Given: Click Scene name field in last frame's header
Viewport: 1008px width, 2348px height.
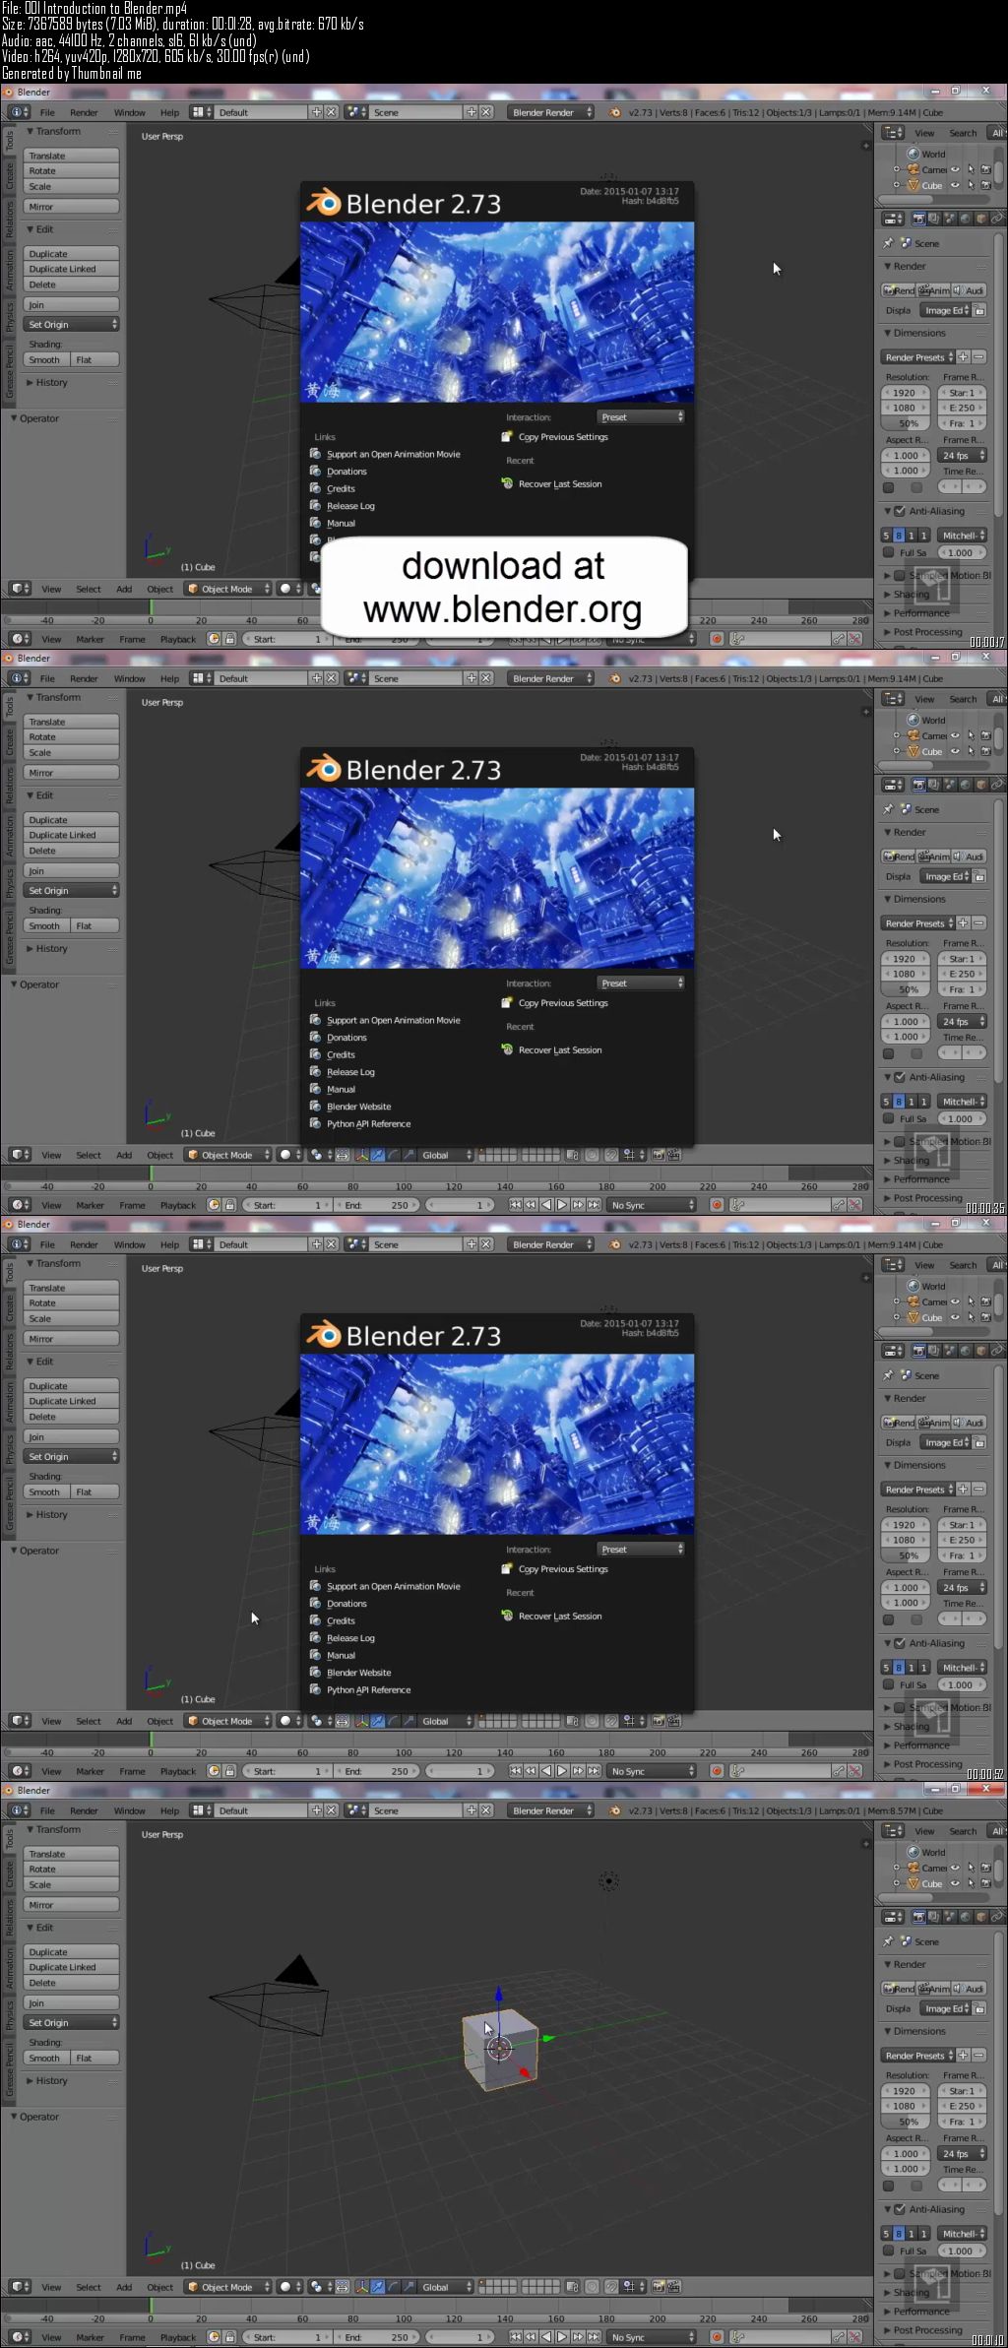Looking at the screenshot, I should click(x=415, y=1810).
